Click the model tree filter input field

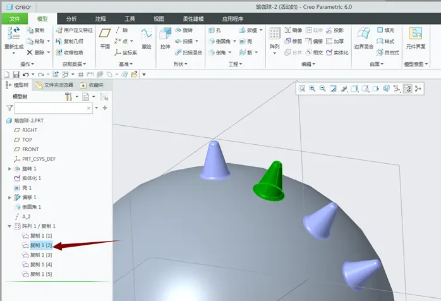(x=54, y=108)
